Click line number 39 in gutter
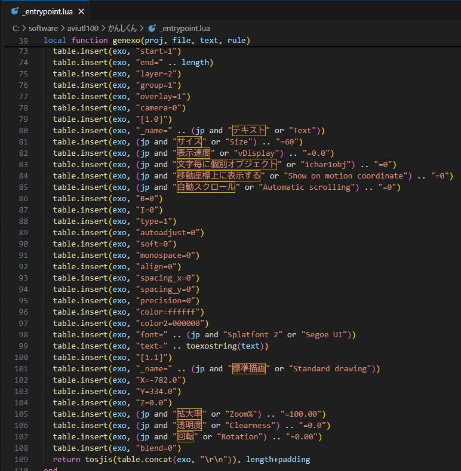The height and width of the screenshot is (471, 461). point(23,41)
